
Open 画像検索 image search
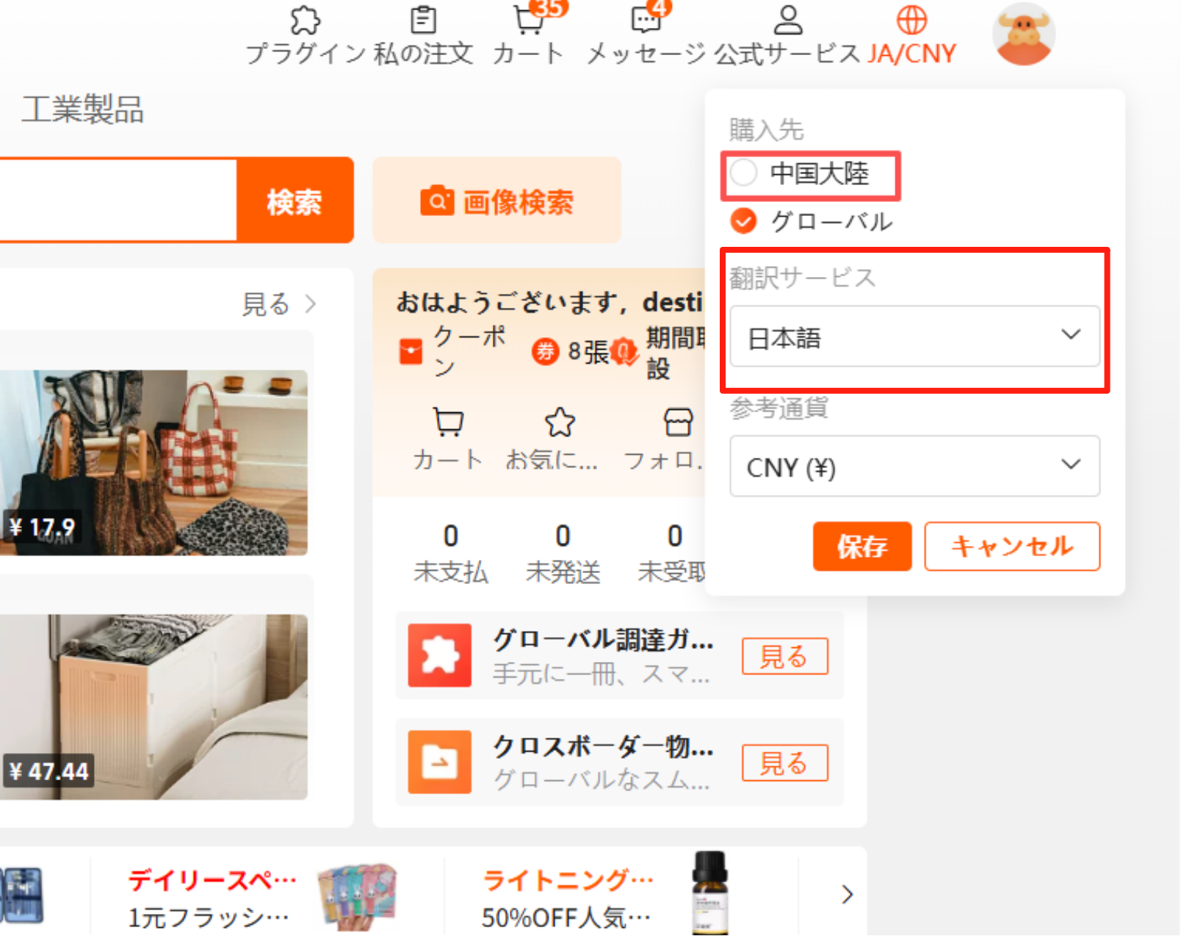point(496,201)
